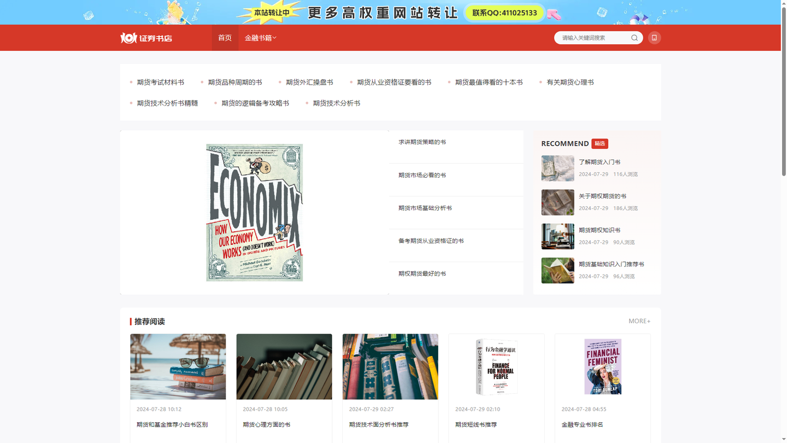The width and height of the screenshot is (787, 443).
Task: Click MORE+ in 推荐阅读 section
Action: pyautogui.click(x=639, y=321)
